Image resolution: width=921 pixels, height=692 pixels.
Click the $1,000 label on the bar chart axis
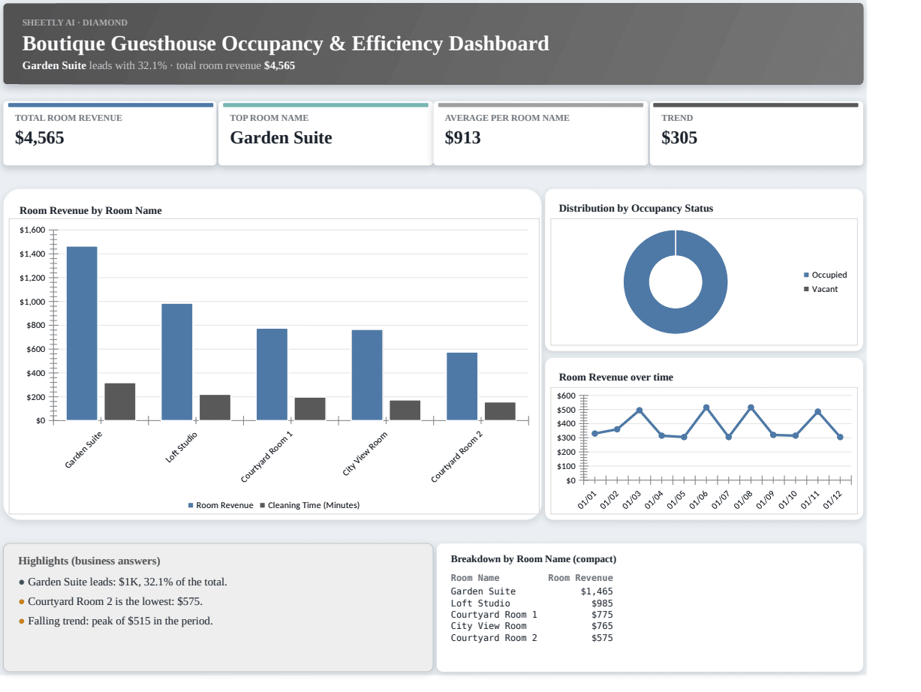point(32,302)
